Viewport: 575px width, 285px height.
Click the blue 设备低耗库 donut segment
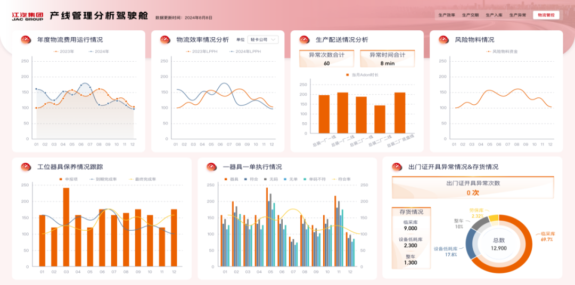[x=470, y=244]
